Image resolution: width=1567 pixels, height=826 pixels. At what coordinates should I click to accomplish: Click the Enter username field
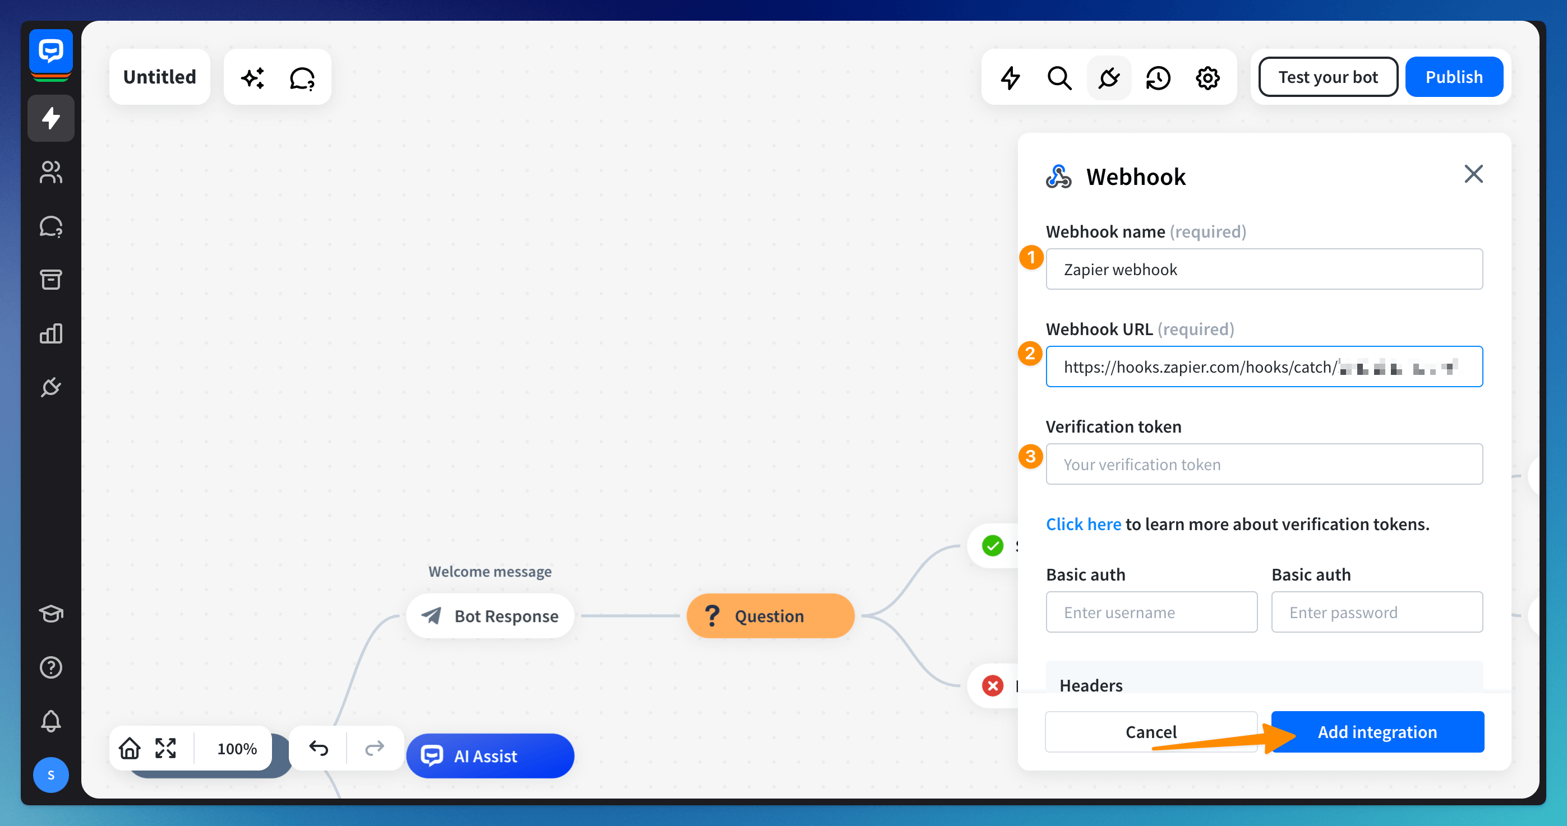coord(1151,612)
